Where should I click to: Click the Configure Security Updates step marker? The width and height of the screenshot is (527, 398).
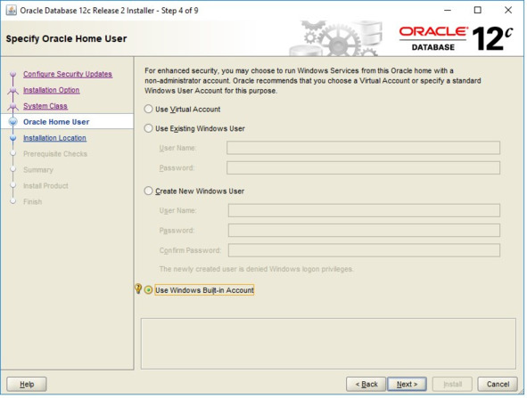(x=13, y=74)
